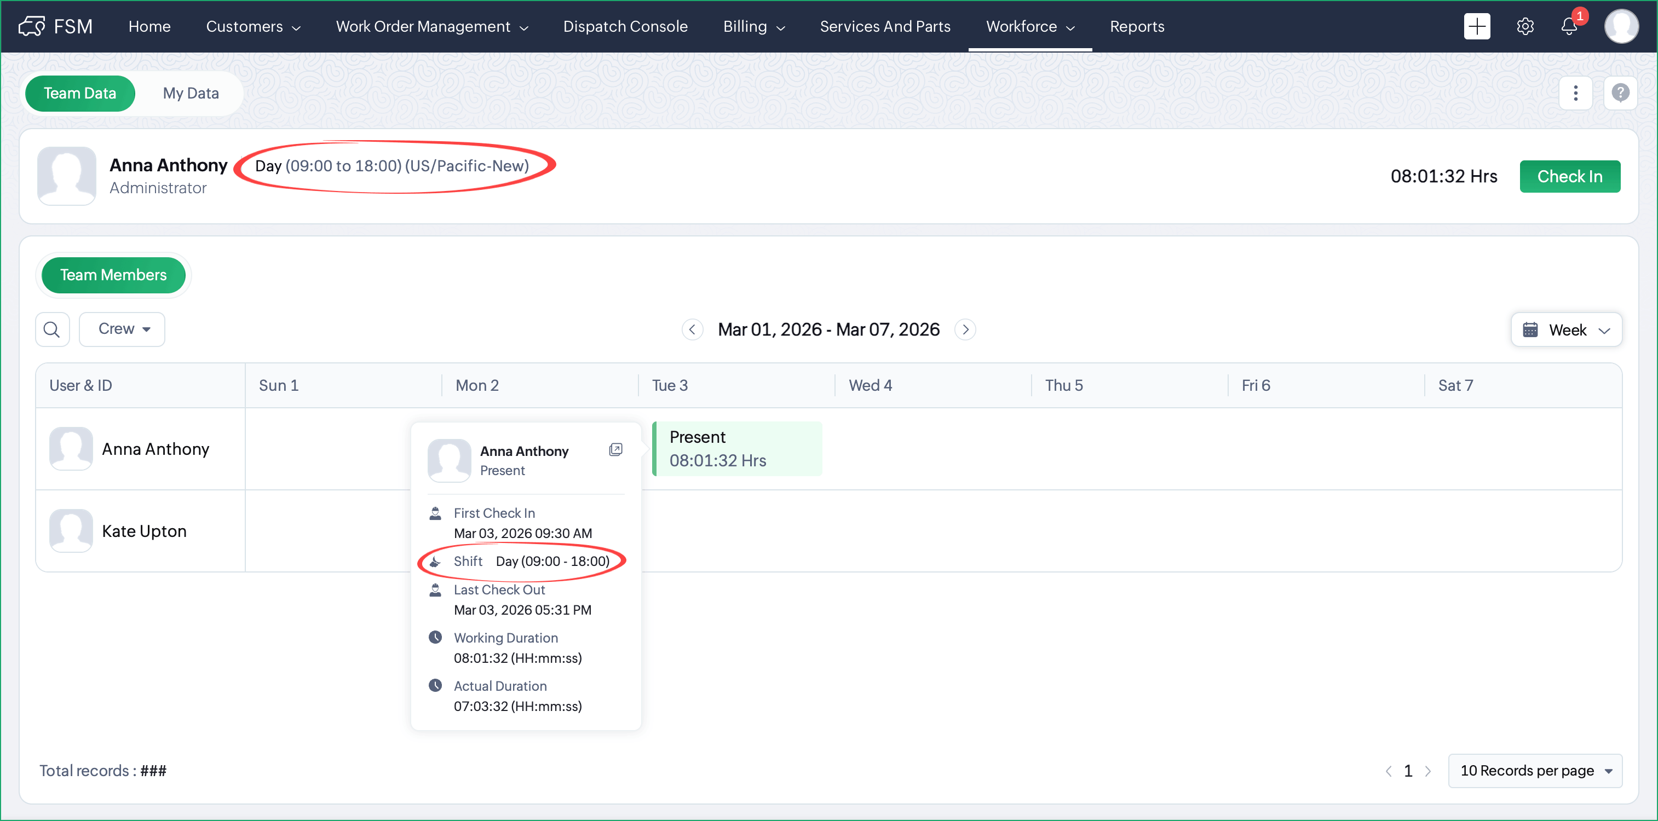Switch to Team Data view

pyautogui.click(x=80, y=93)
